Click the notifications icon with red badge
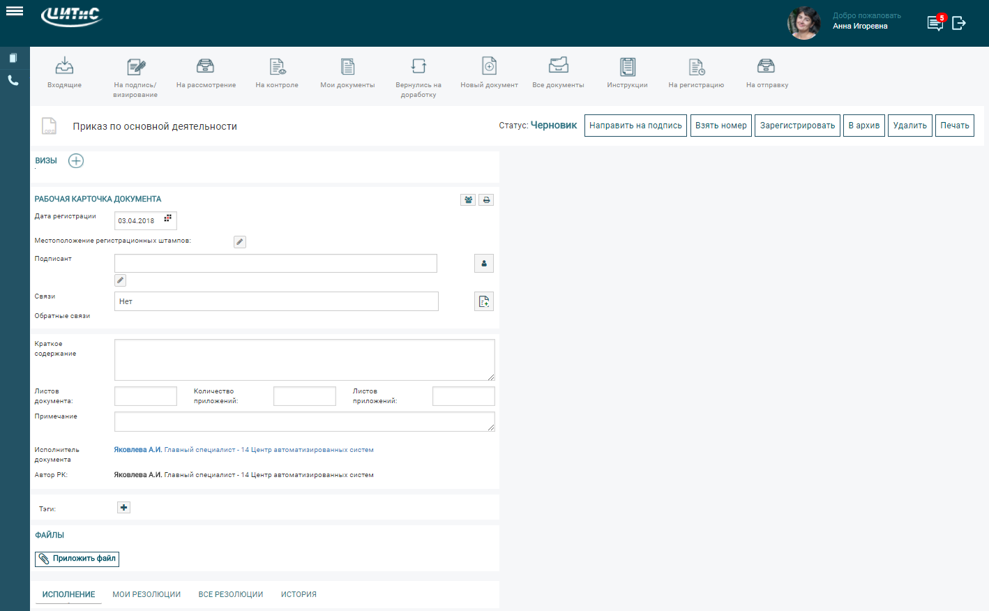 tap(935, 23)
